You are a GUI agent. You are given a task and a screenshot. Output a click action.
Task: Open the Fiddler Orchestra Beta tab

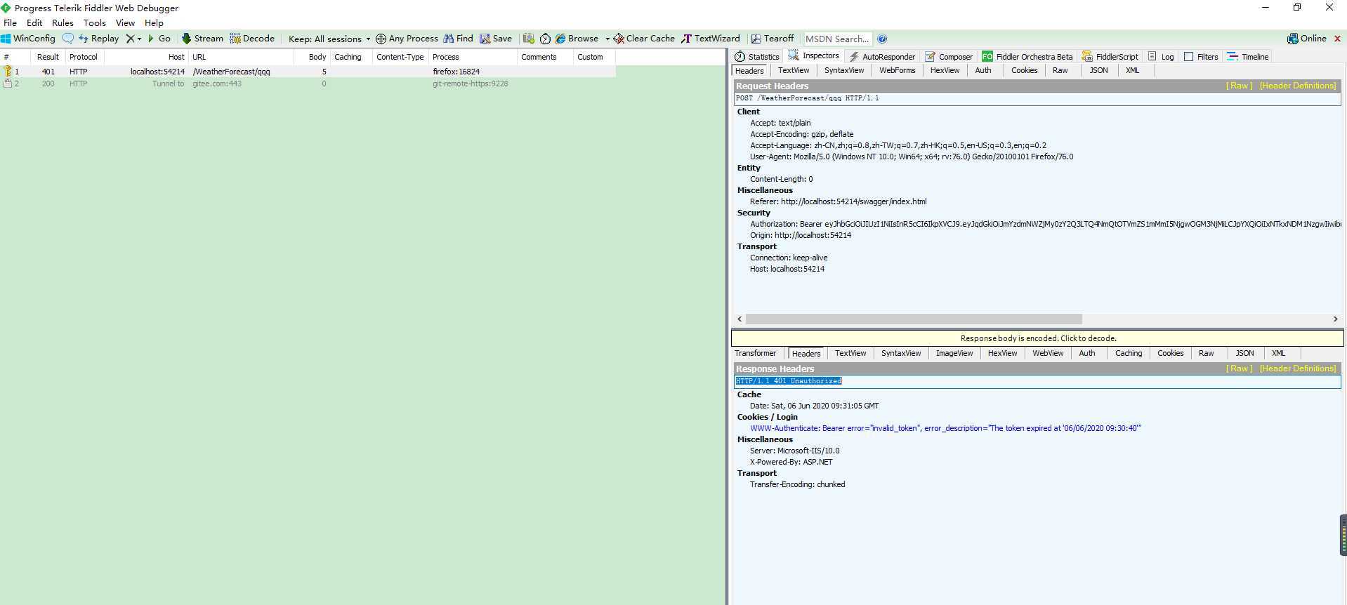pos(1027,57)
